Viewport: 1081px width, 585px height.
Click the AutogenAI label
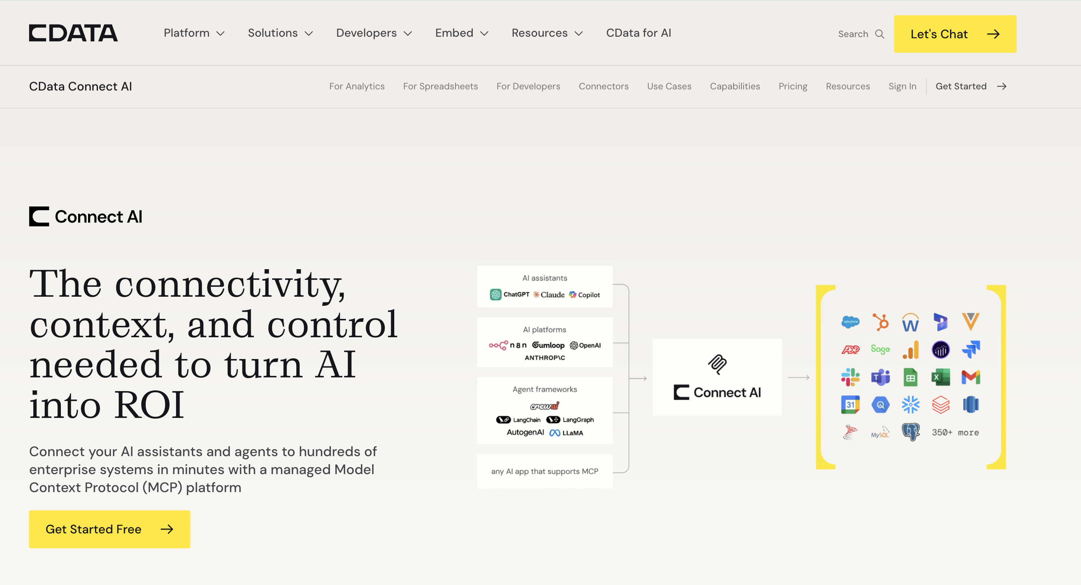coord(525,432)
